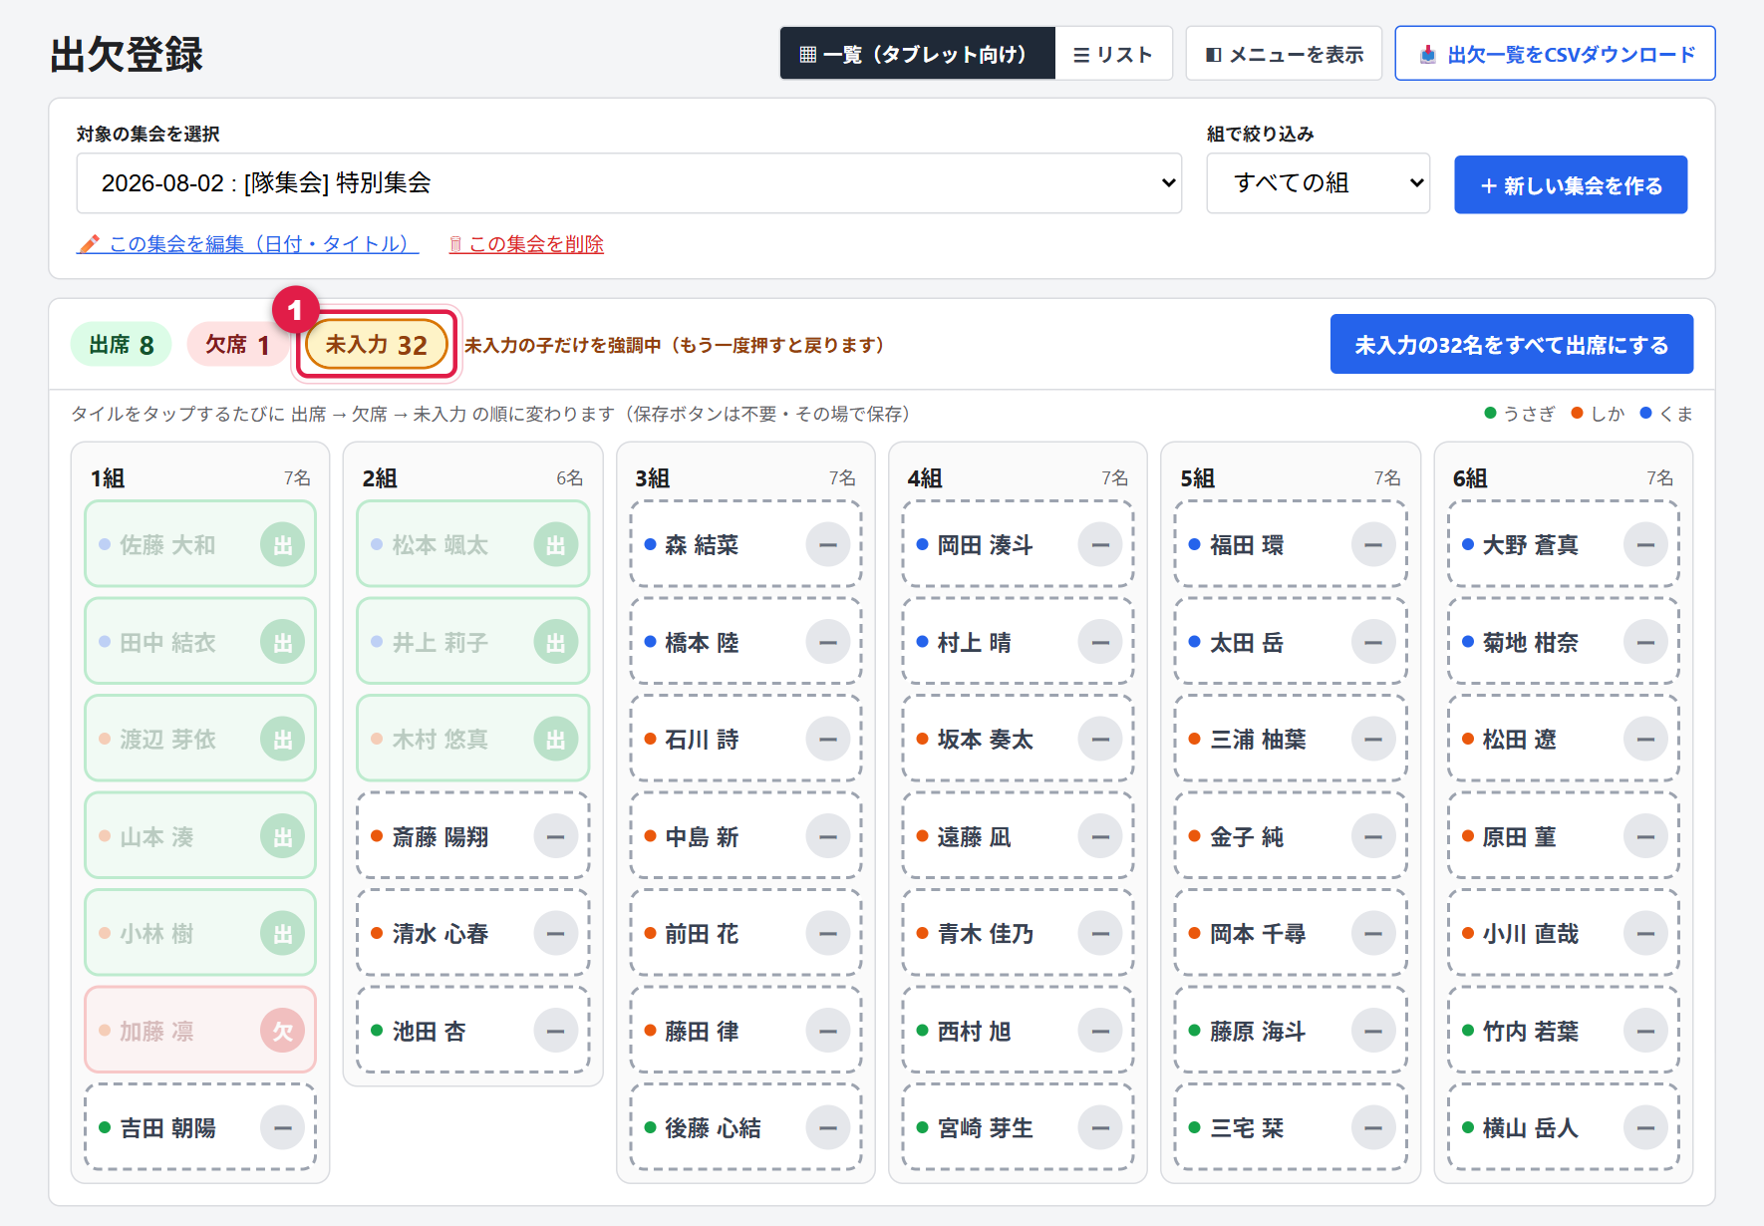The height and width of the screenshot is (1226, 1764).
Task: Mark all 32 未入力 members as present
Action: pyautogui.click(x=1511, y=345)
